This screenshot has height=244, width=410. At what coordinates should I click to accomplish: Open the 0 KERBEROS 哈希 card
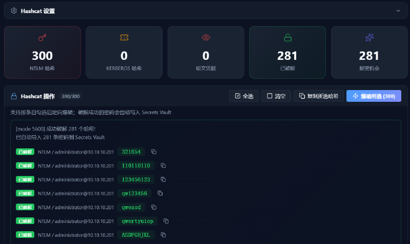[x=124, y=52]
